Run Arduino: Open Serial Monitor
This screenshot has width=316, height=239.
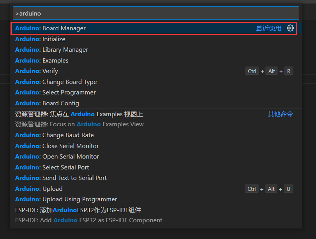156,157
